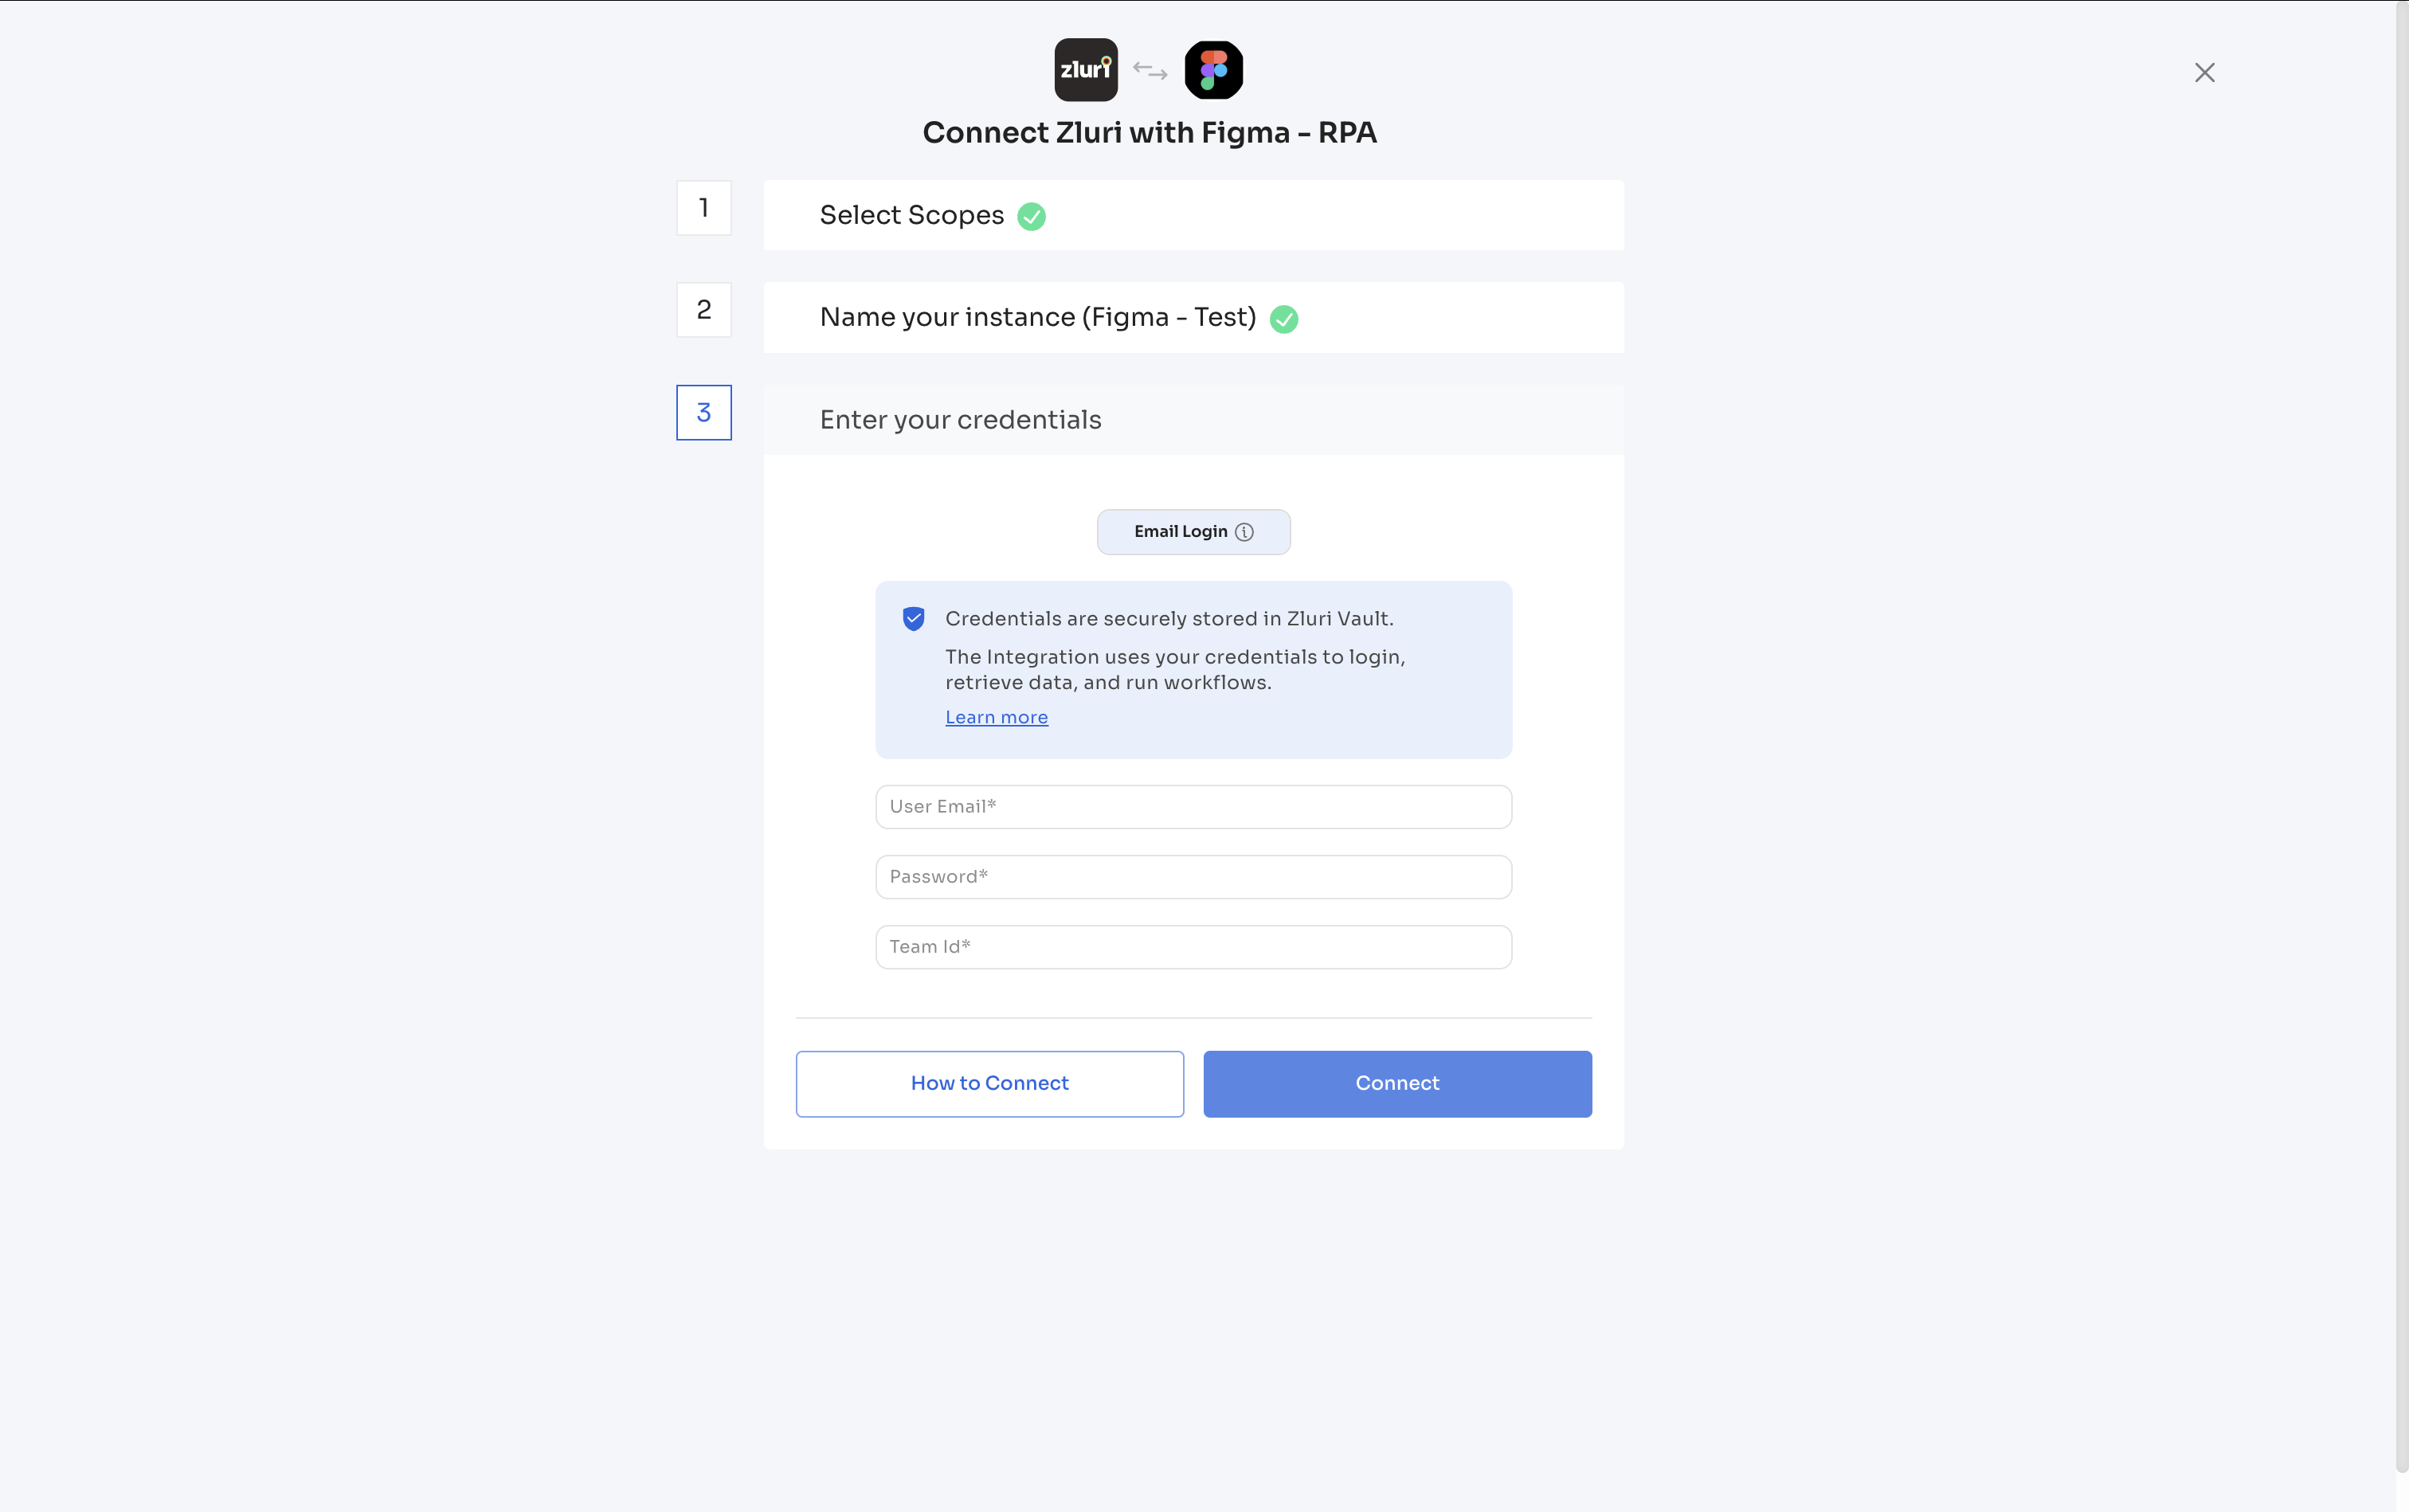Select step number 2 box
2409x1512 pixels.
(703, 310)
